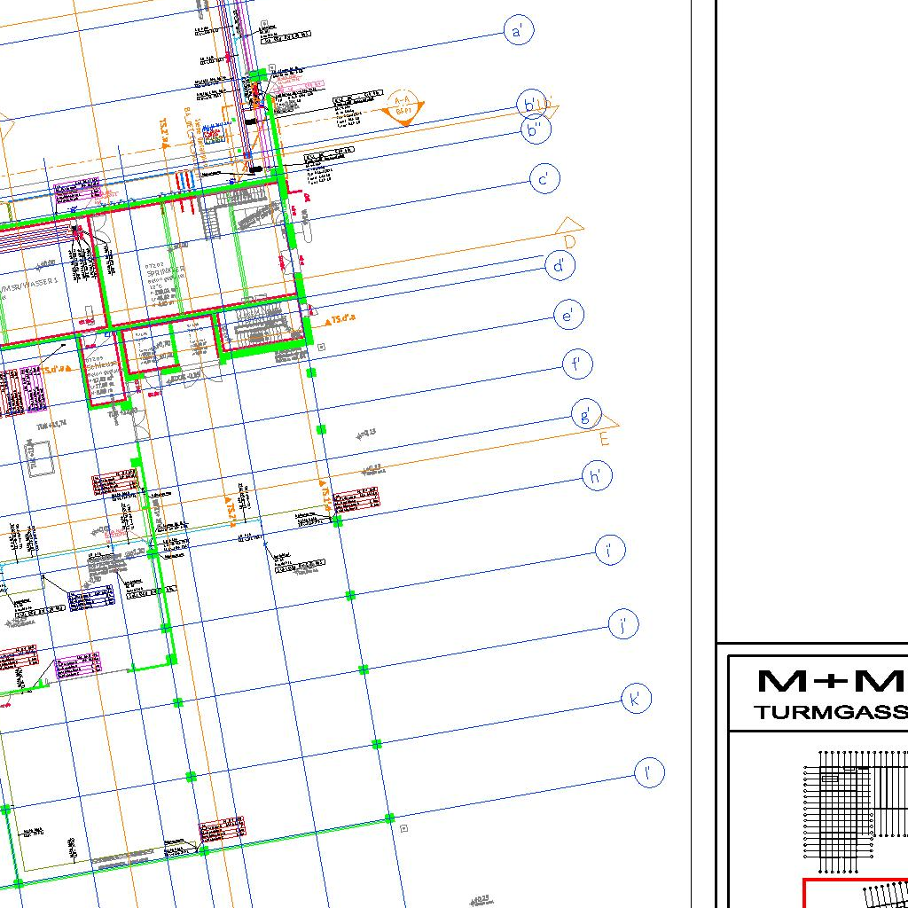This screenshot has width=908, height=908.
Task: Select the l' grid axis bubble
Action: coord(649,772)
